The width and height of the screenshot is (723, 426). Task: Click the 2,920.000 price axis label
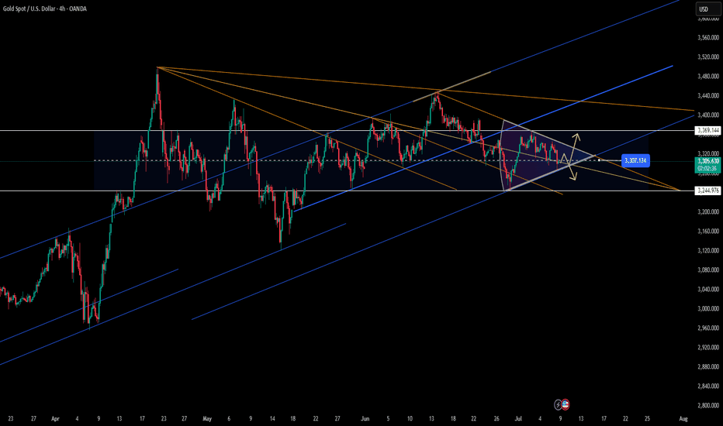(708, 347)
